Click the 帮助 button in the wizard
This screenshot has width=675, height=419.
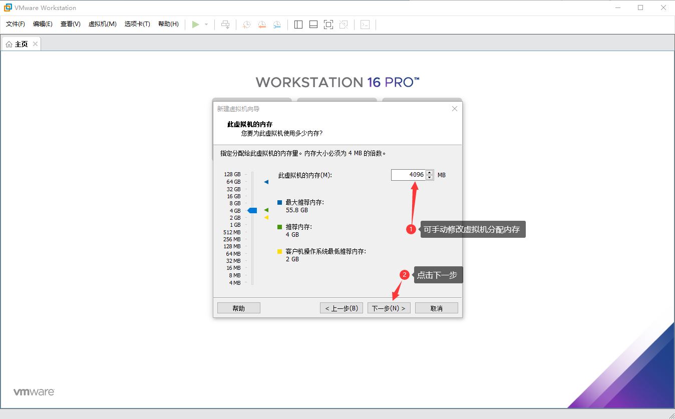tap(239, 308)
